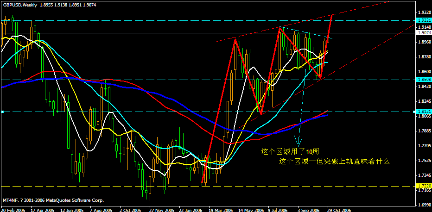Click the 1.7705 price scale value
Screen dimensions: 432x212
[x=424, y=146]
